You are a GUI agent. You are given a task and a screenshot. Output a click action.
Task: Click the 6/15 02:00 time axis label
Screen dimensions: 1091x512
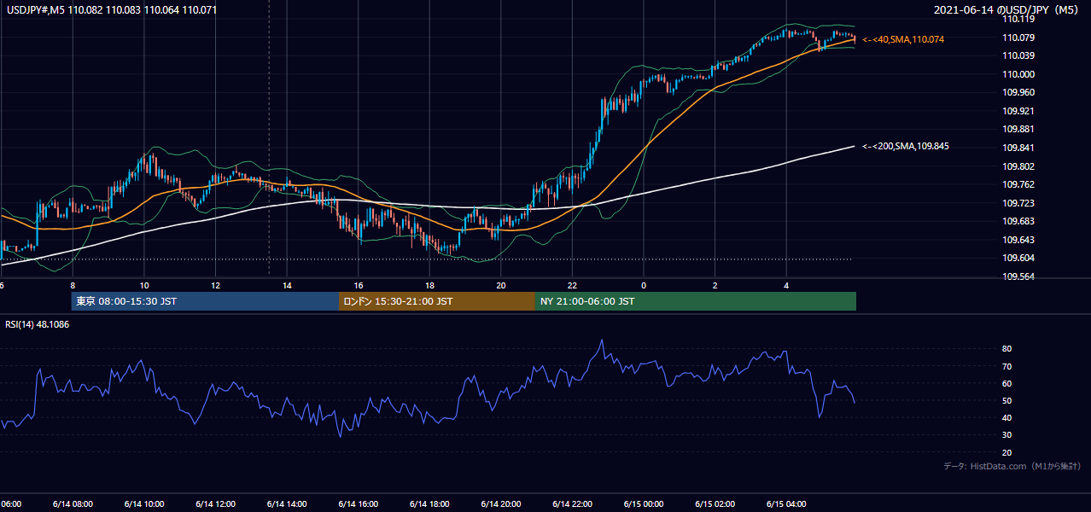tap(715, 504)
